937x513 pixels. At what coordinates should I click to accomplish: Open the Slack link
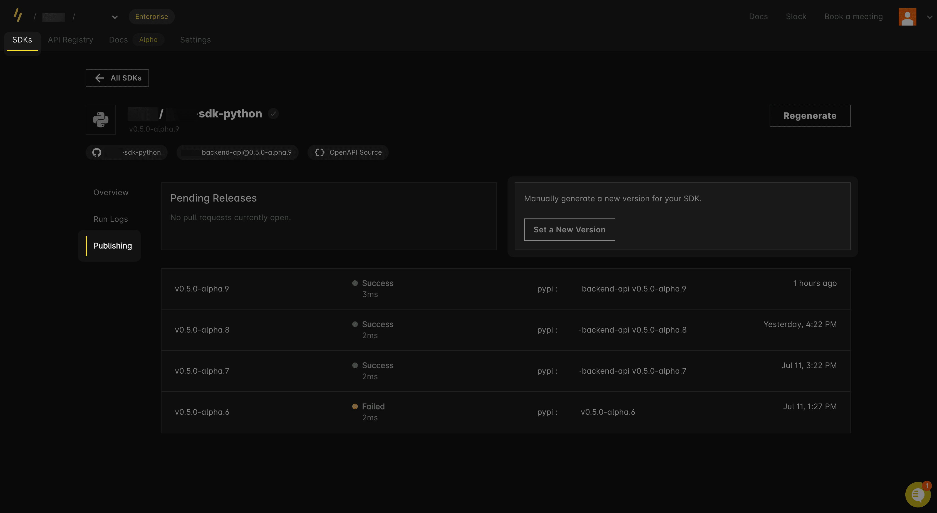pyautogui.click(x=796, y=16)
